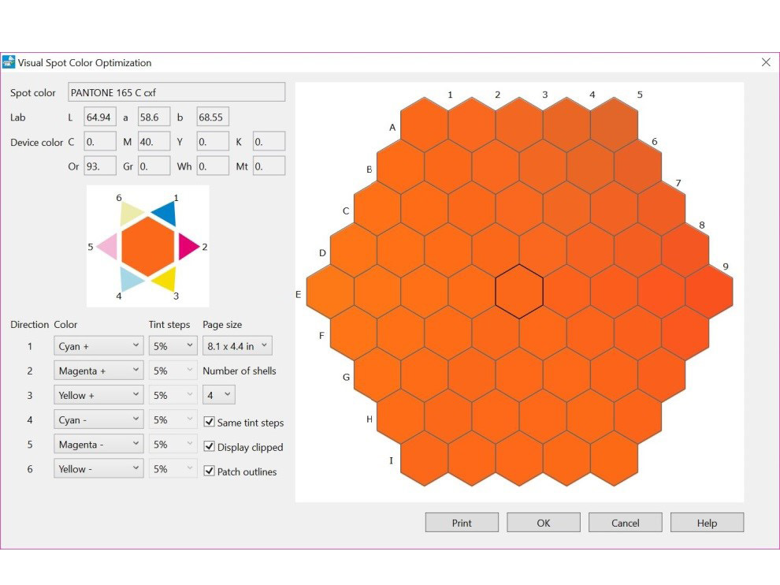
Task: Open Direction 1 color dropdown Cyan +
Action: [x=98, y=346]
